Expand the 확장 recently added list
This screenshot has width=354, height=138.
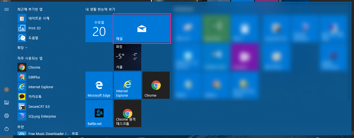(23, 48)
